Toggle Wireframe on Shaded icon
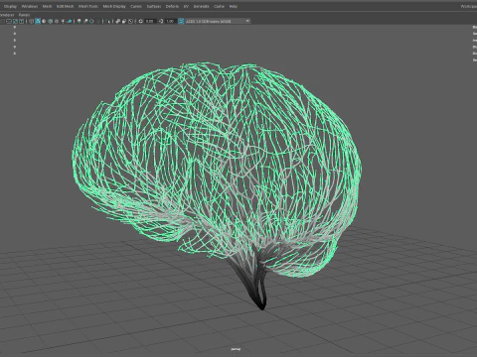The image size is (477, 357). point(51,21)
